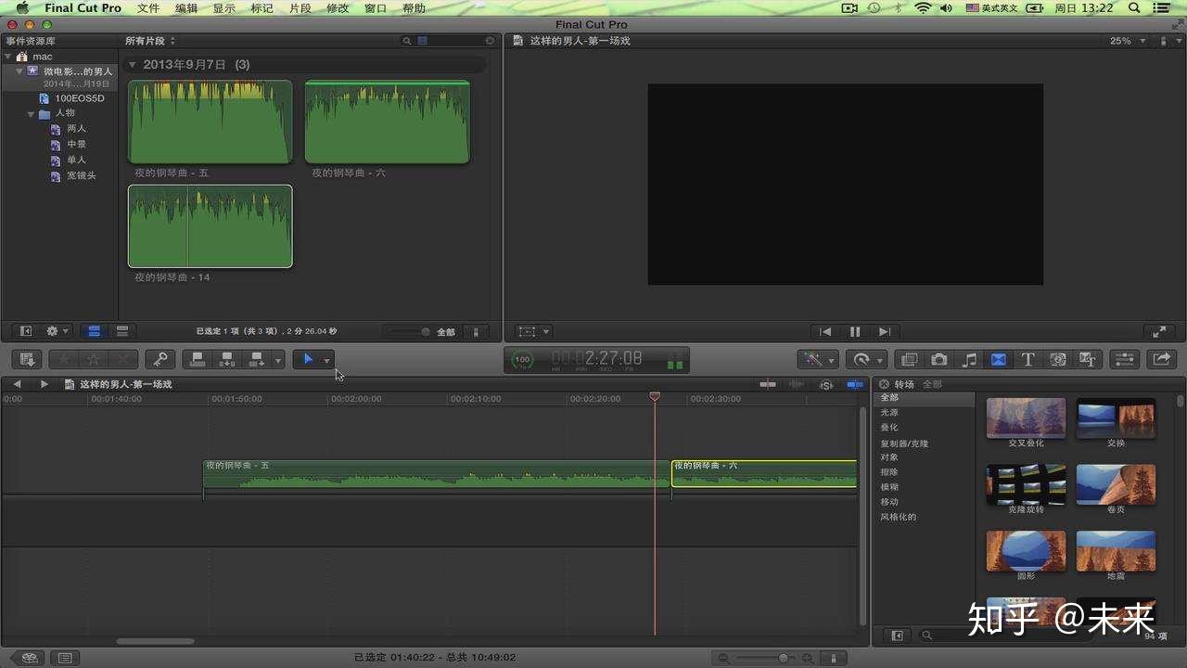Screen dimensions: 1187x668
Task: Open the select tool dropdown arrow
Action: [326, 360]
